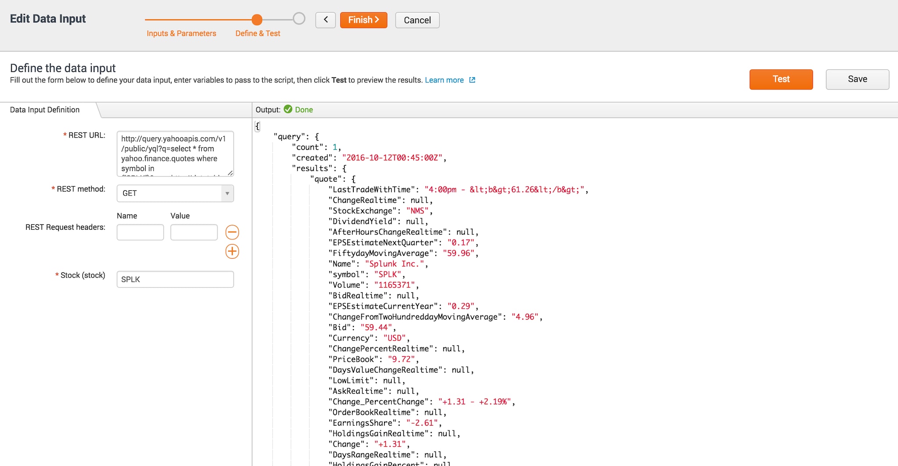Open the Learn more link

(444, 80)
